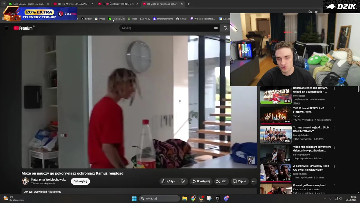Open Snipping Tool from taskbar

(x=209, y=198)
